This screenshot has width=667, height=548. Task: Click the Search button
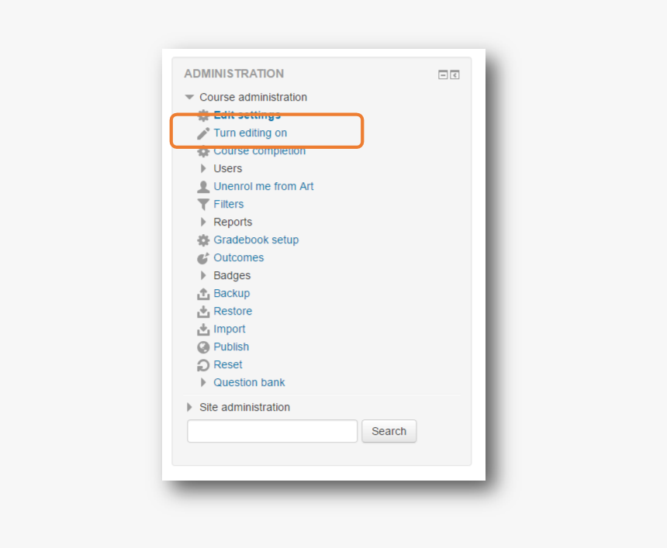(389, 431)
